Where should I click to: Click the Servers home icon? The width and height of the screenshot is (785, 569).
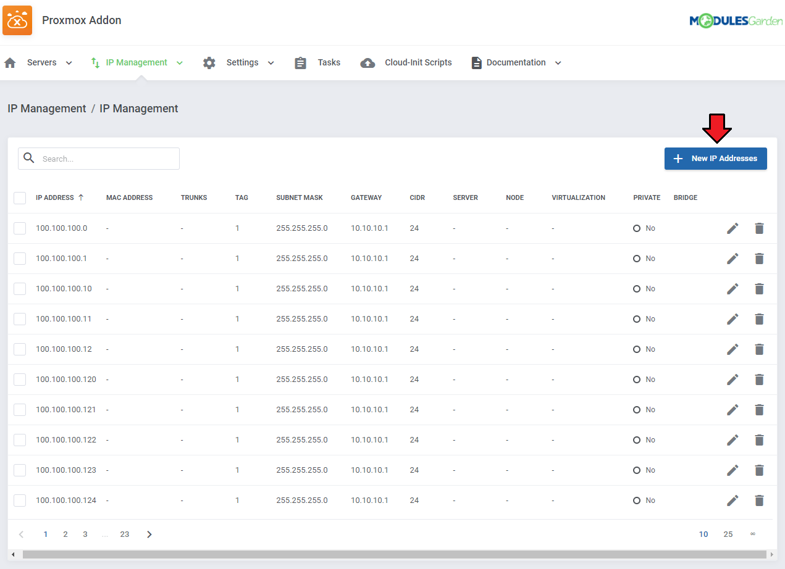(x=10, y=63)
